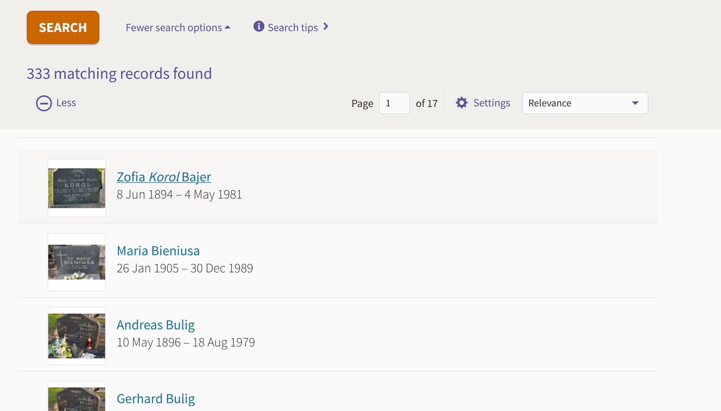Click the Less minus circle icon
Screen dimensions: 721x411
[x=44, y=103]
